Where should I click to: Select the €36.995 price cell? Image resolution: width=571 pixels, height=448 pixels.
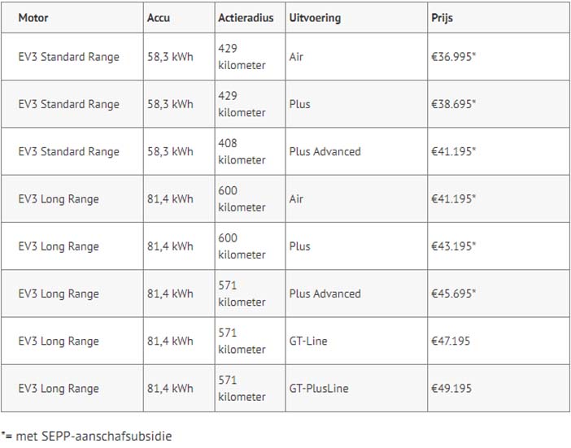(499, 57)
